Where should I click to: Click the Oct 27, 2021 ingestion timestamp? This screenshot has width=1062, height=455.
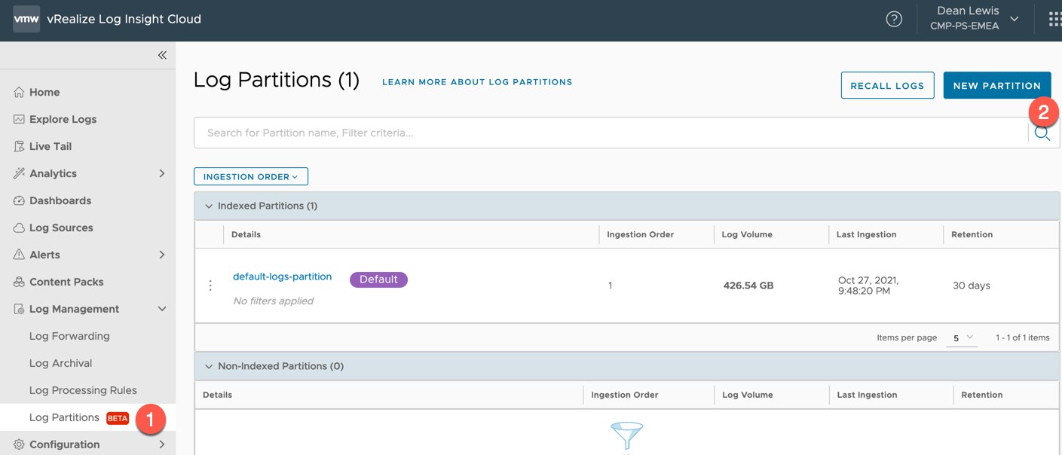click(868, 286)
